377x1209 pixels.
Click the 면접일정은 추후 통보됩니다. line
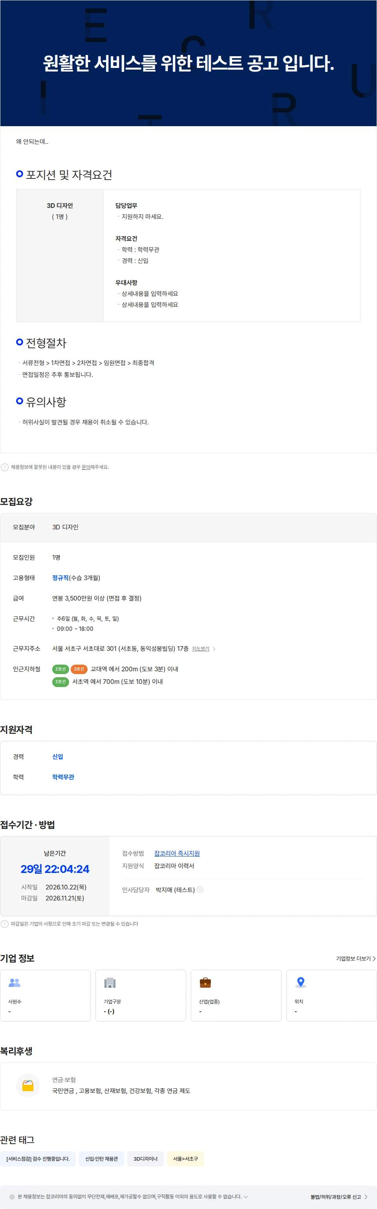click(x=58, y=375)
